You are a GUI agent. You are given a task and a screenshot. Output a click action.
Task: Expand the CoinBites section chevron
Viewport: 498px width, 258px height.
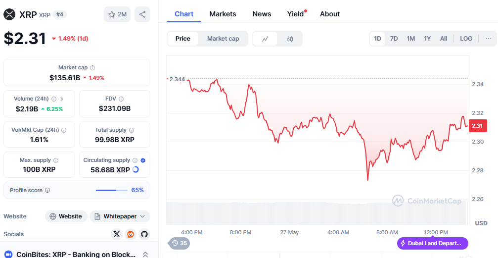(x=145, y=255)
